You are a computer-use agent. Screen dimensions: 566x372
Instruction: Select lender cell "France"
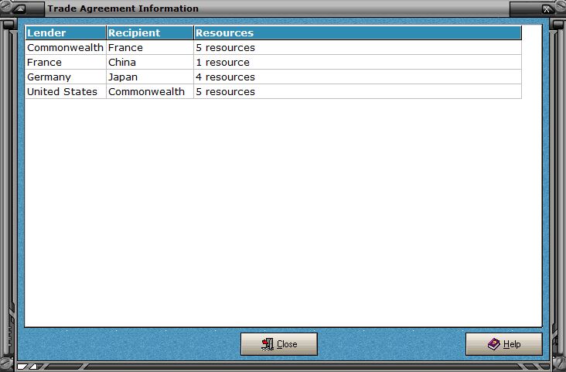click(x=66, y=63)
